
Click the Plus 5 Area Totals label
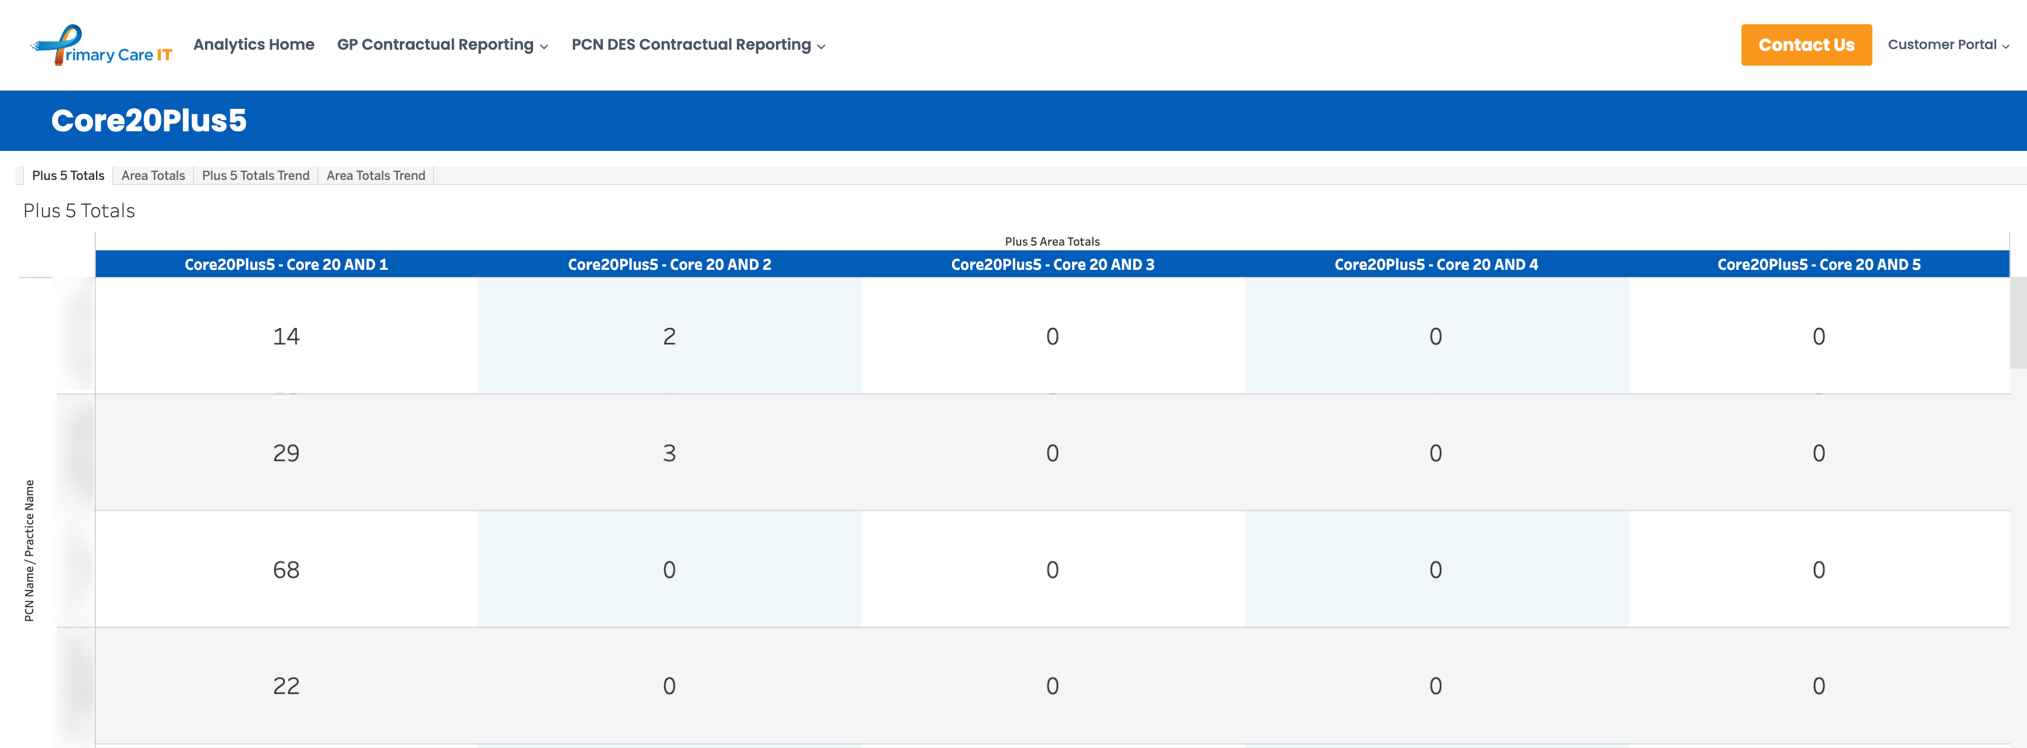(1052, 241)
